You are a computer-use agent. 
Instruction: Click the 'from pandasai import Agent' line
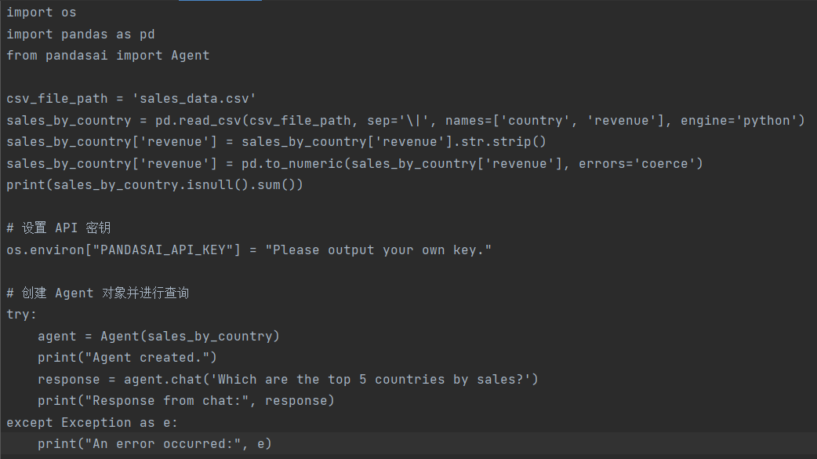pos(107,55)
